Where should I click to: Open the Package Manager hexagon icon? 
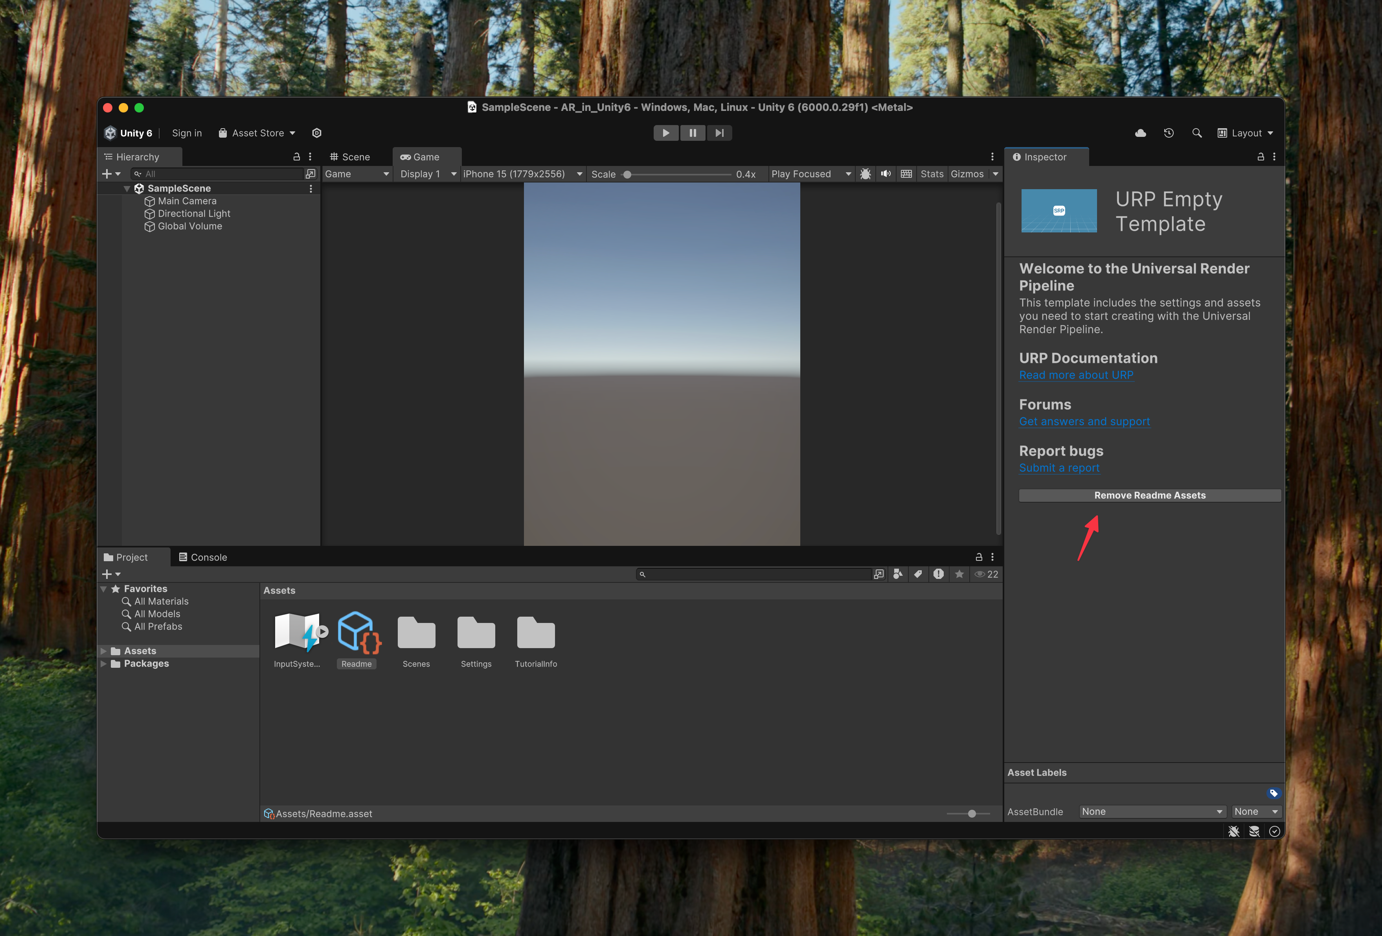coord(317,133)
